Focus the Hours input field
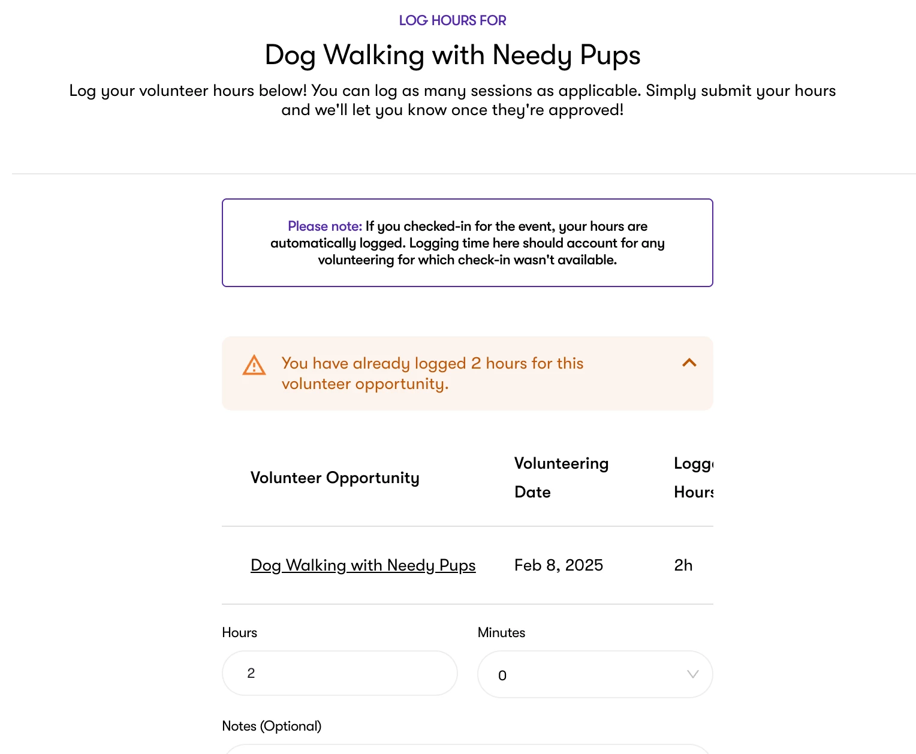Viewport: 916px width, 754px height. (x=339, y=673)
